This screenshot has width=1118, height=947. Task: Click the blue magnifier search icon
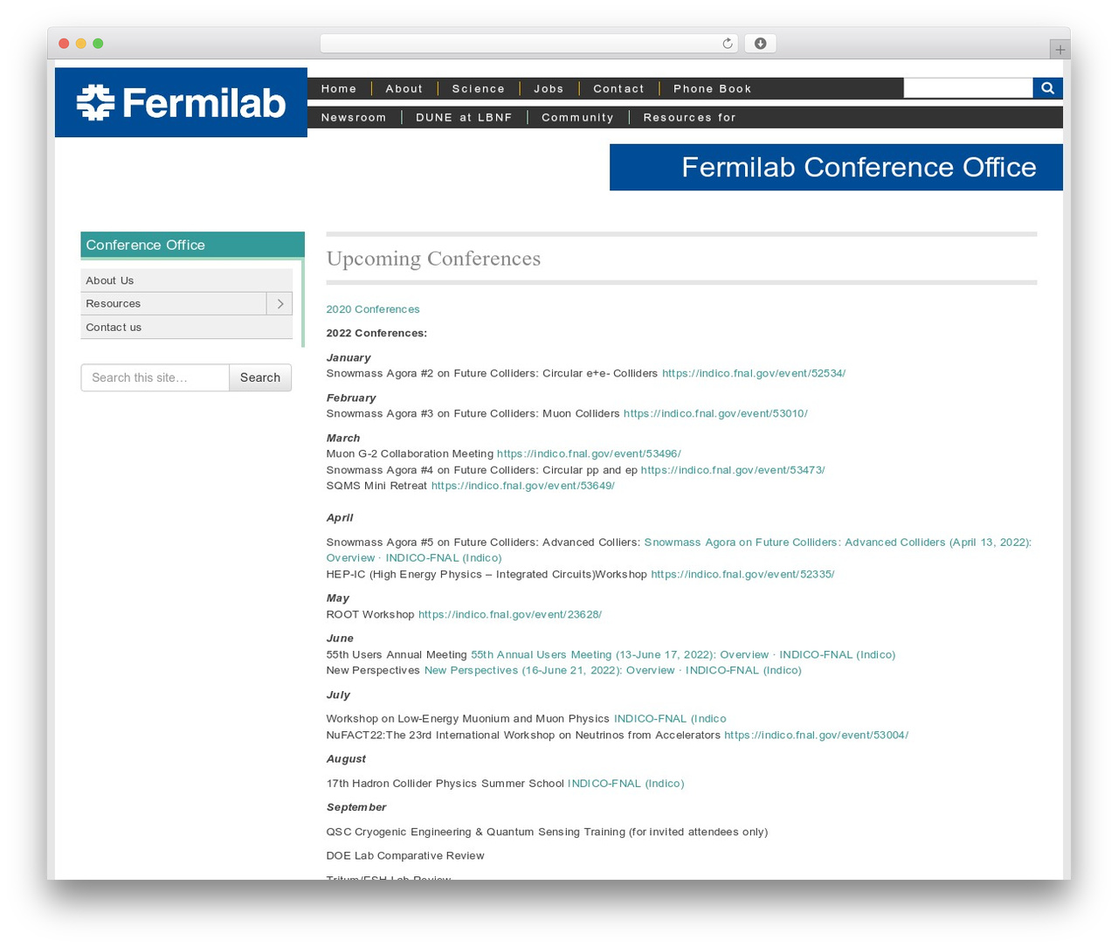(1047, 88)
